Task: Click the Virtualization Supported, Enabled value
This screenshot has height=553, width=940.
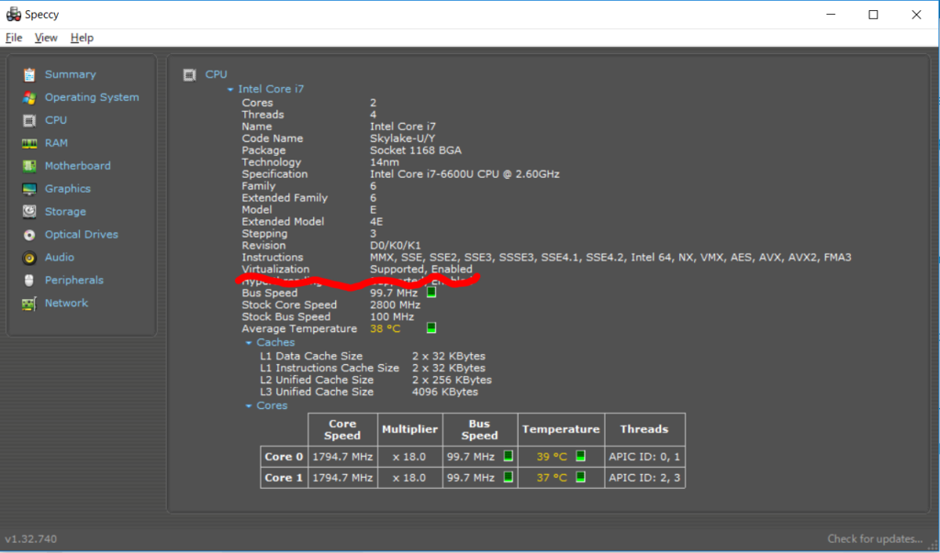Action: pos(420,269)
